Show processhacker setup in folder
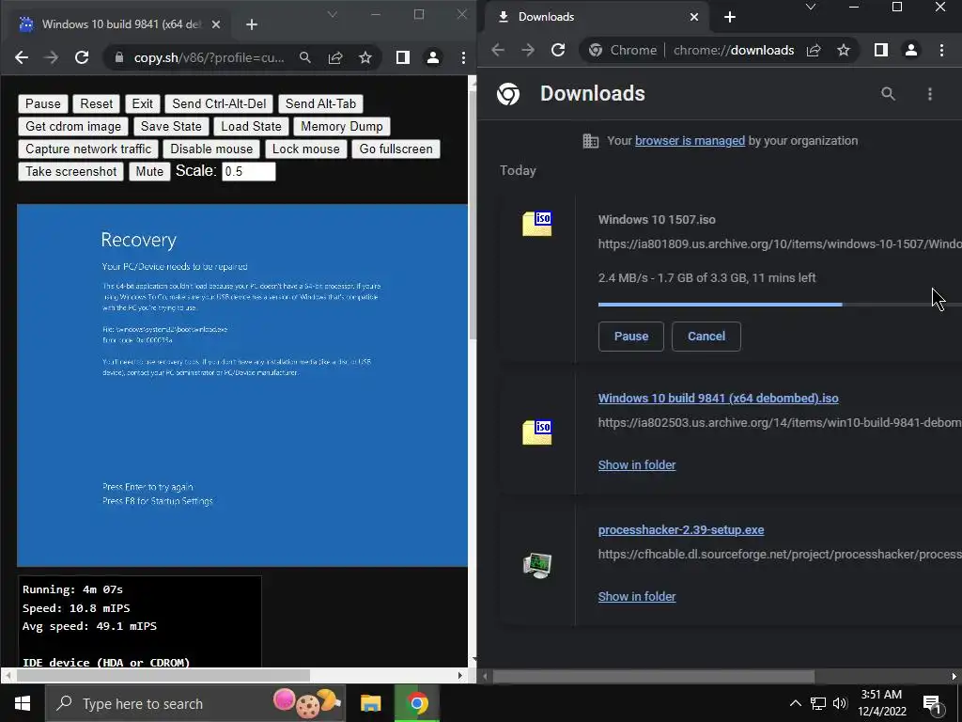962x722 pixels. [637, 596]
